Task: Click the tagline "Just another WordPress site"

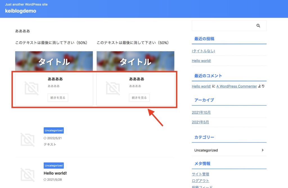Action: click(x=26, y=4)
